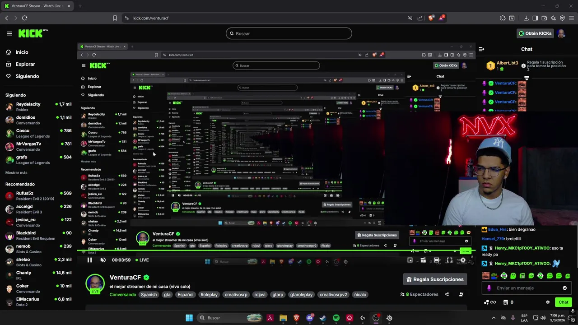Collapse the chat panel with the arrow icon
The image size is (578, 325).
coord(481,49)
